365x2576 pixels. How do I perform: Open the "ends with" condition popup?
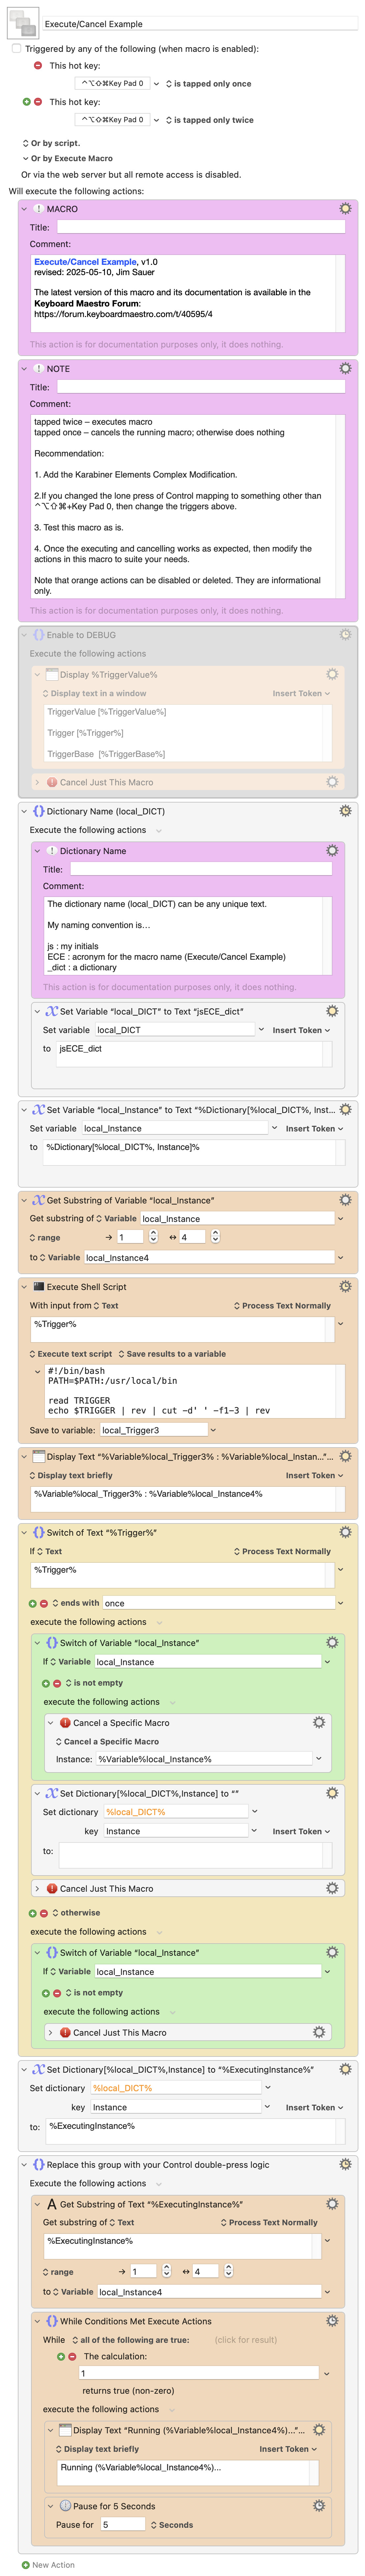[76, 1603]
